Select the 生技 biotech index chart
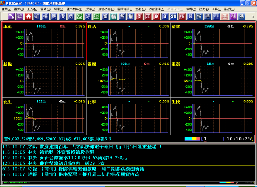The width and height of the screenshot is (257, 187). tap(212, 116)
